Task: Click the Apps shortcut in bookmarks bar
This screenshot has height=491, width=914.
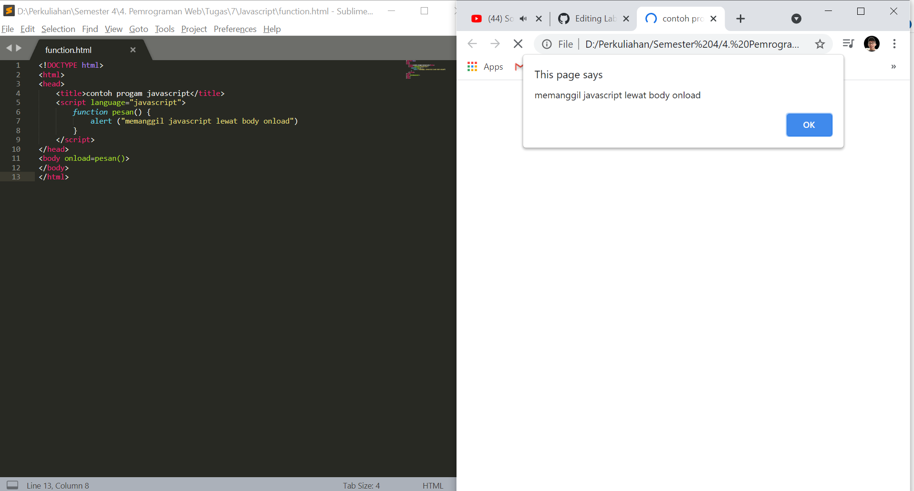Action: tap(486, 67)
